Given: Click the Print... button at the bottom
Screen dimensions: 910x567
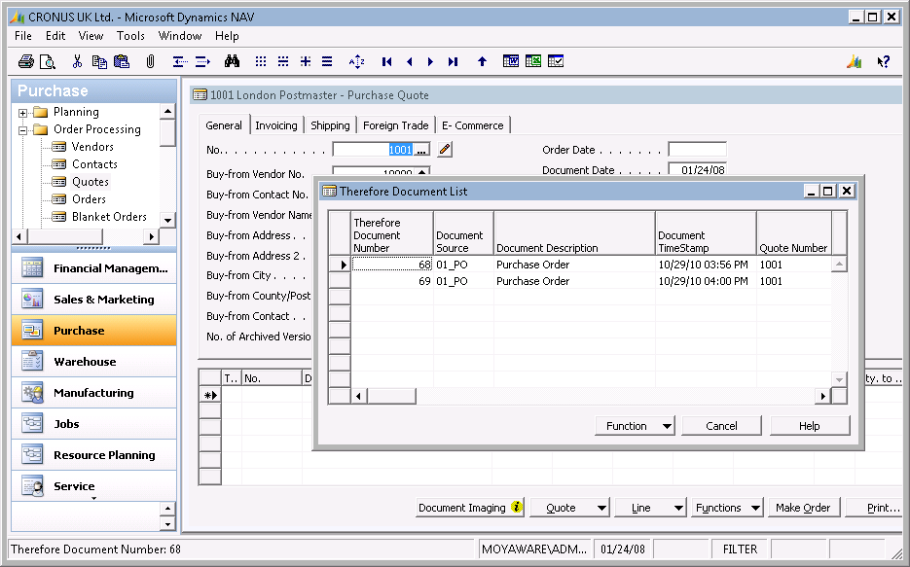Looking at the screenshot, I should tap(875, 508).
